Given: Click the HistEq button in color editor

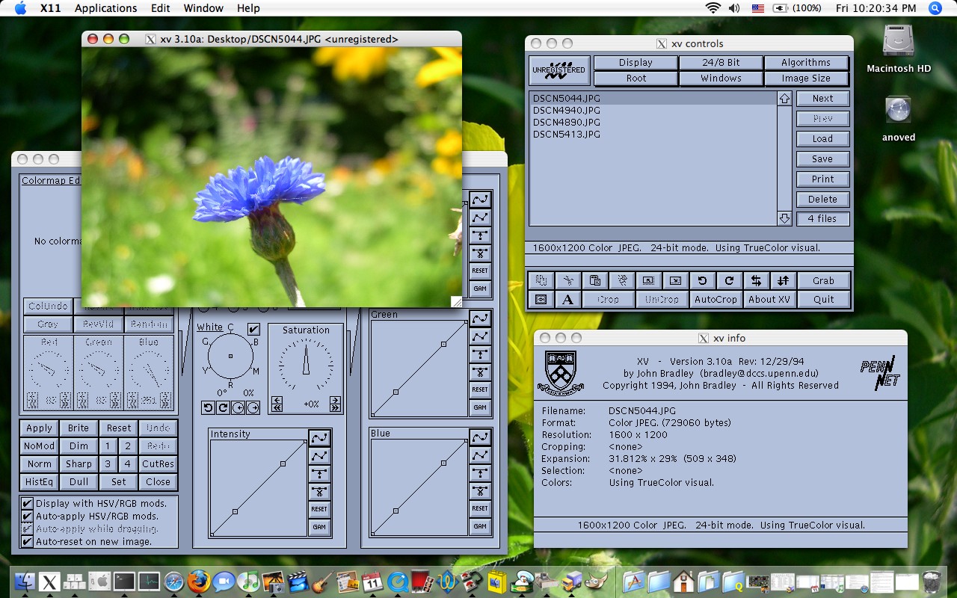Looking at the screenshot, I should pos(39,482).
